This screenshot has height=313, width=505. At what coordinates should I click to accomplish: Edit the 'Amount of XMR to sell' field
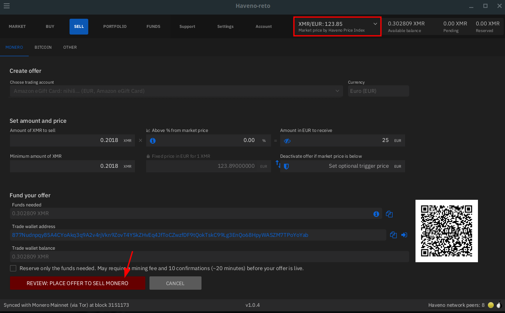click(x=72, y=140)
